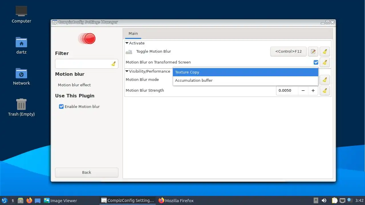Toggle the Enable Motion blur checkbox
Viewport: 365px width, 205px height.
pos(61,106)
